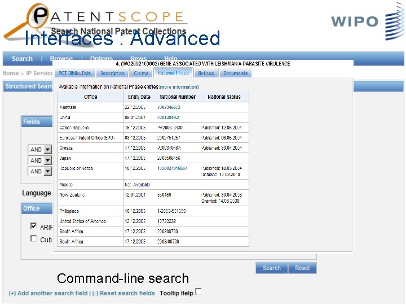The height and width of the screenshot is (305, 406).
Task: Click the Fields section header
Action: click(37, 121)
